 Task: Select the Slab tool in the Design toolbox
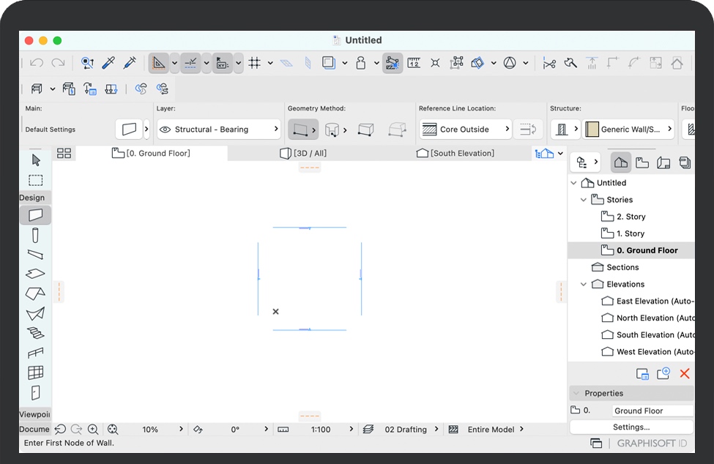coord(34,273)
